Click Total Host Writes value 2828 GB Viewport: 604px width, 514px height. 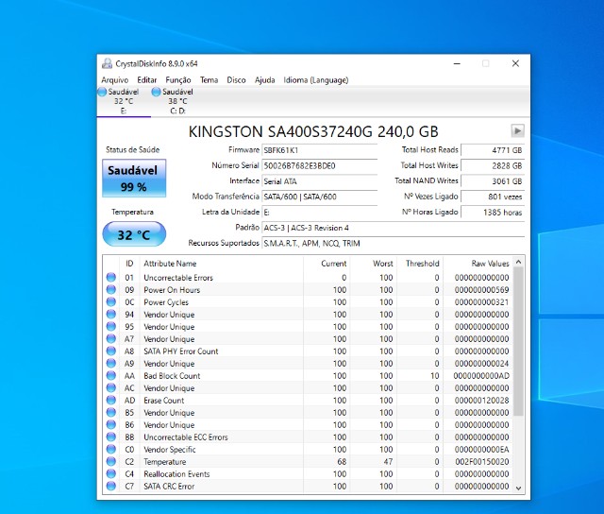[493, 165]
